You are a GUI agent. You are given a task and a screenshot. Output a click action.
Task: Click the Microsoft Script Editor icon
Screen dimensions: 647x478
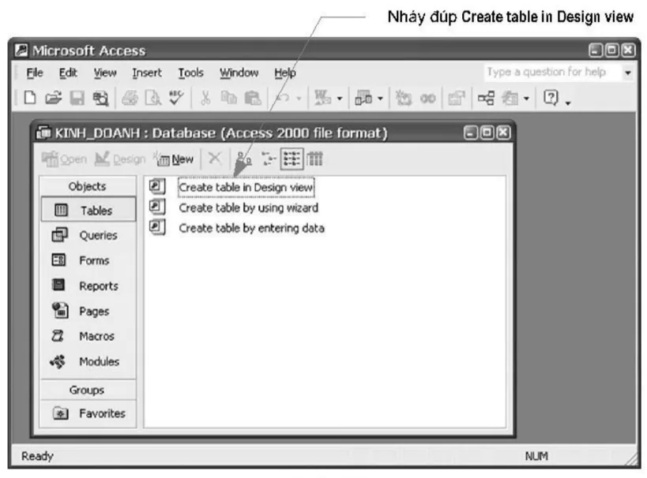[x=427, y=98]
